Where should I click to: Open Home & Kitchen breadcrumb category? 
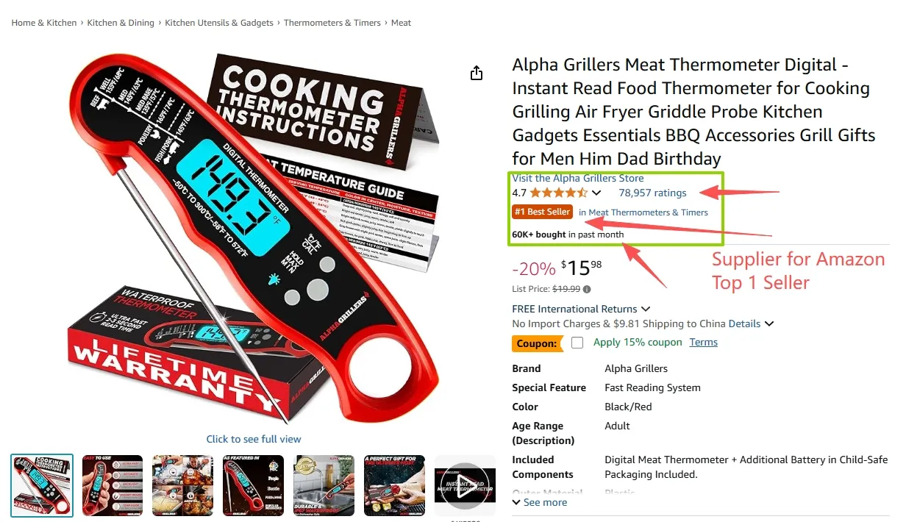(x=43, y=23)
